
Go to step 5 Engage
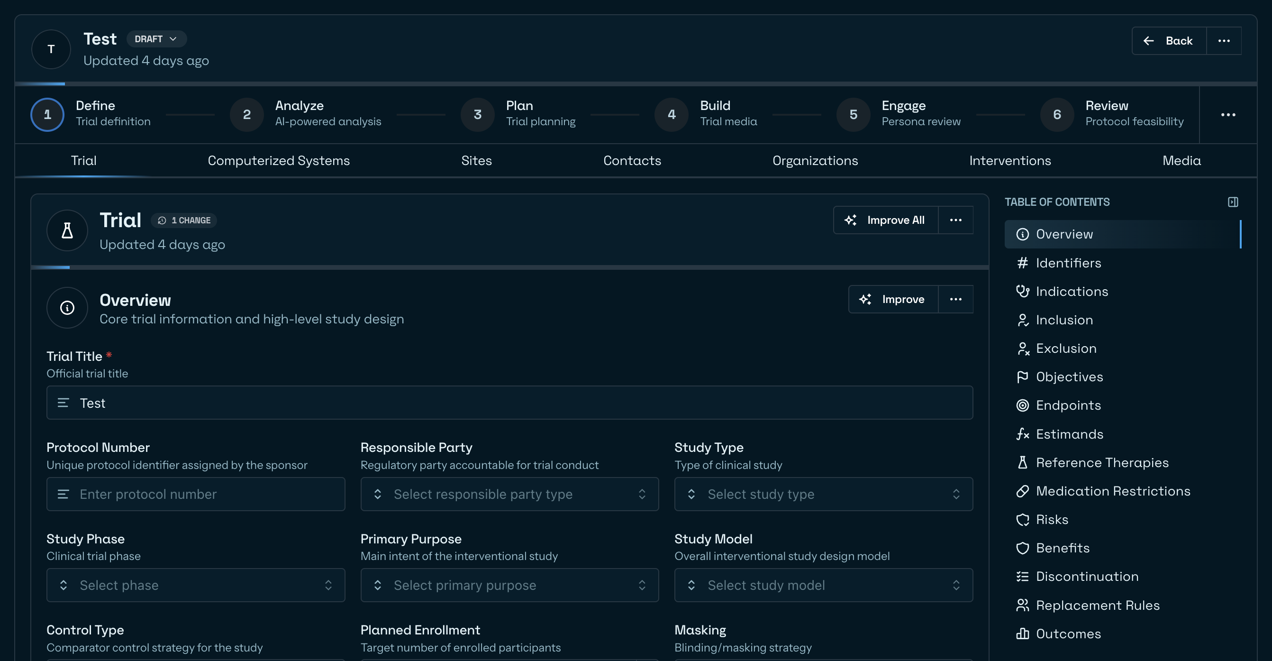[899, 115]
